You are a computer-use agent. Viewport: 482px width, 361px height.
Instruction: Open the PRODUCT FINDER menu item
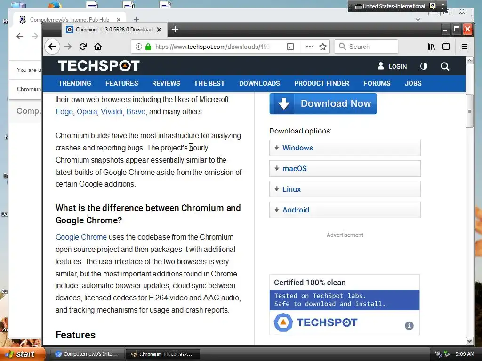321,84
